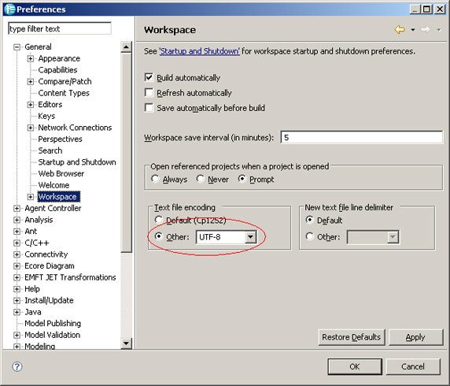Toggle Build automatically checkbox
This screenshot has height=386, width=450.
149,77
